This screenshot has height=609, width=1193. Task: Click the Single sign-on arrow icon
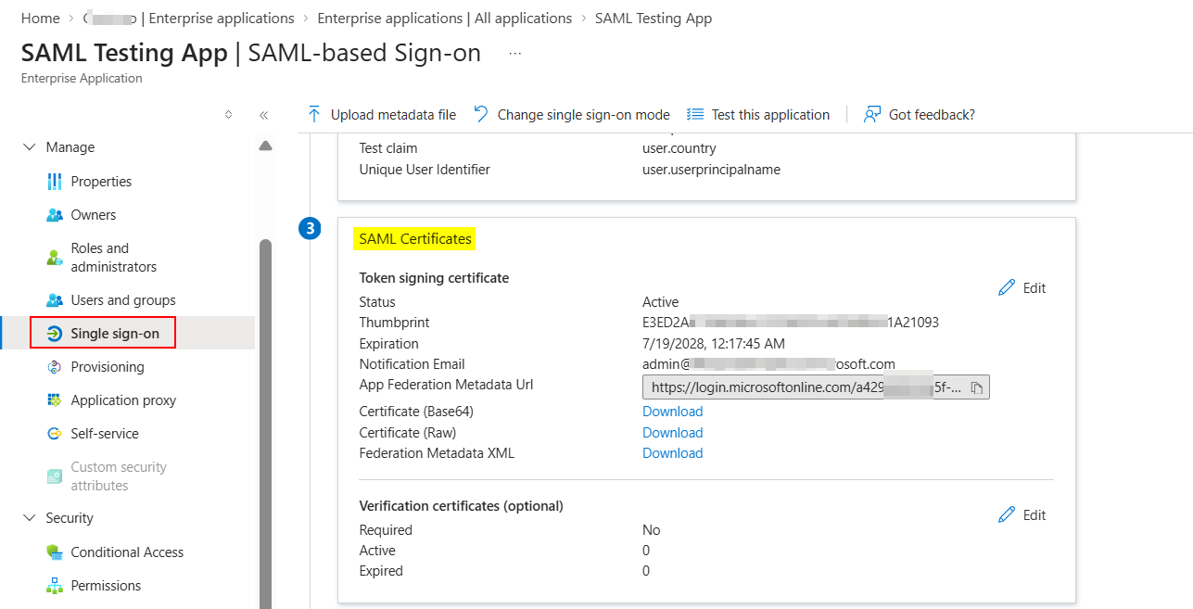click(54, 334)
